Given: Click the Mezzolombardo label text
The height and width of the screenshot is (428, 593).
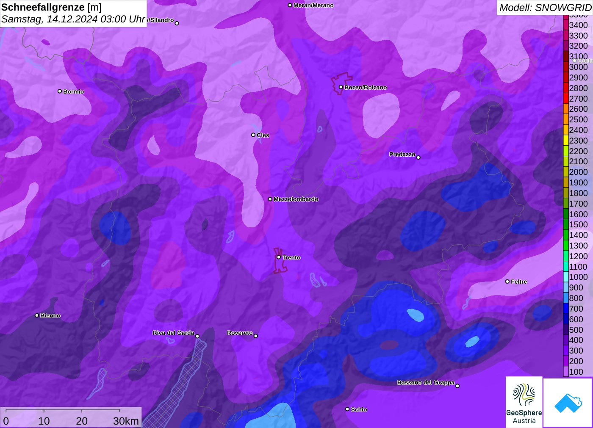Looking at the screenshot, I should pyautogui.click(x=296, y=199).
